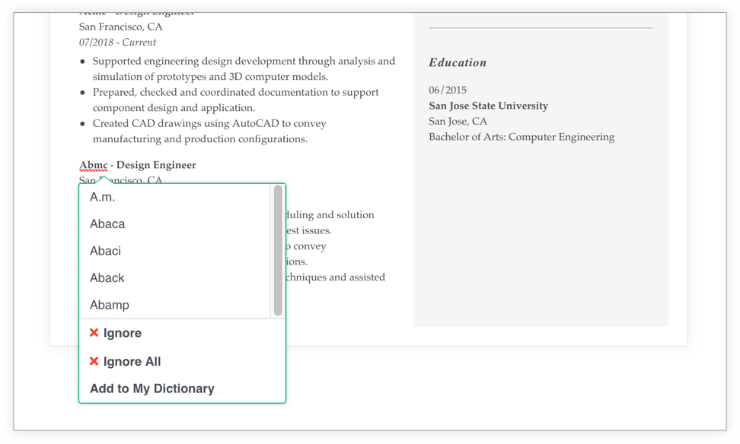Image resolution: width=740 pixels, height=444 pixels.
Task: Click Add to My Dictionary
Action: click(x=152, y=388)
